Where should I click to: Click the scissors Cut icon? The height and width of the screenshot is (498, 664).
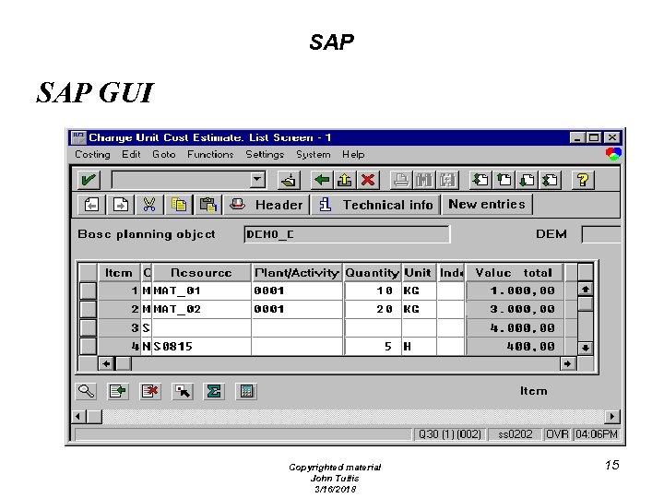[149, 205]
